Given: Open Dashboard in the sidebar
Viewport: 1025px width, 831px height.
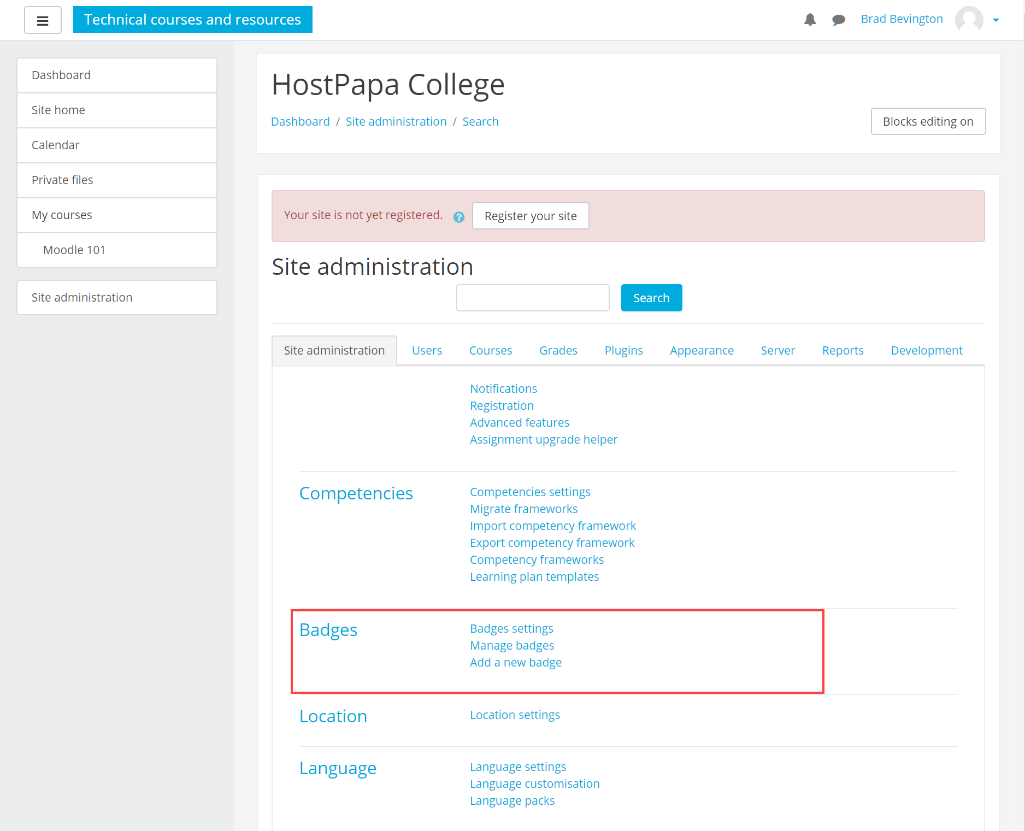Looking at the screenshot, I should pos(117,75).
